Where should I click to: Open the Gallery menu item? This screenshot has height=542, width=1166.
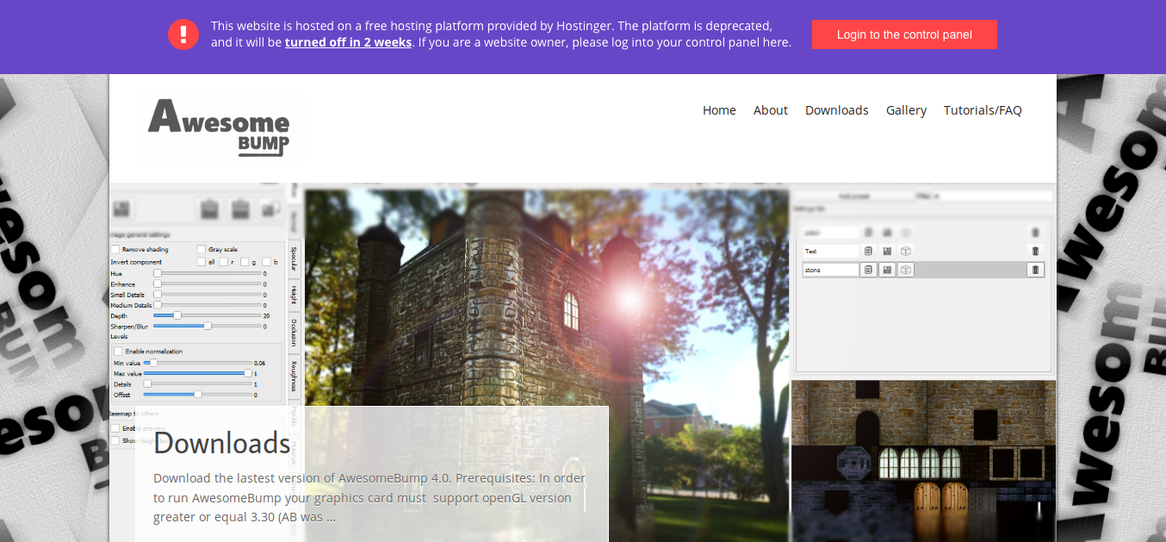coord(906,110)
